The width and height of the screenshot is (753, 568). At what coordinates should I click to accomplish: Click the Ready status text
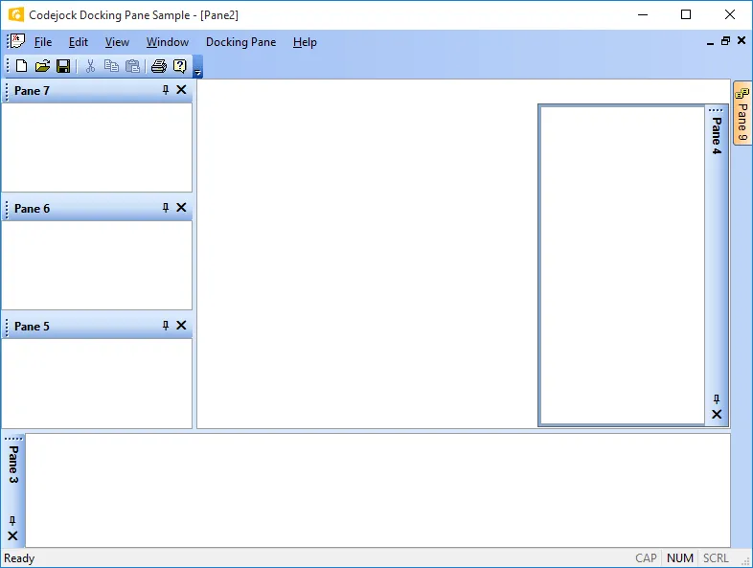pos(19,557)
